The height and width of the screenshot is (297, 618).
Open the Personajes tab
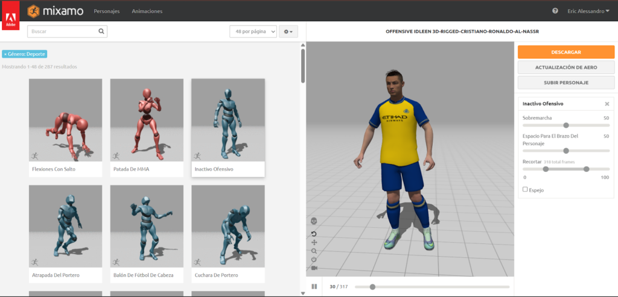(x=107, y=11)
